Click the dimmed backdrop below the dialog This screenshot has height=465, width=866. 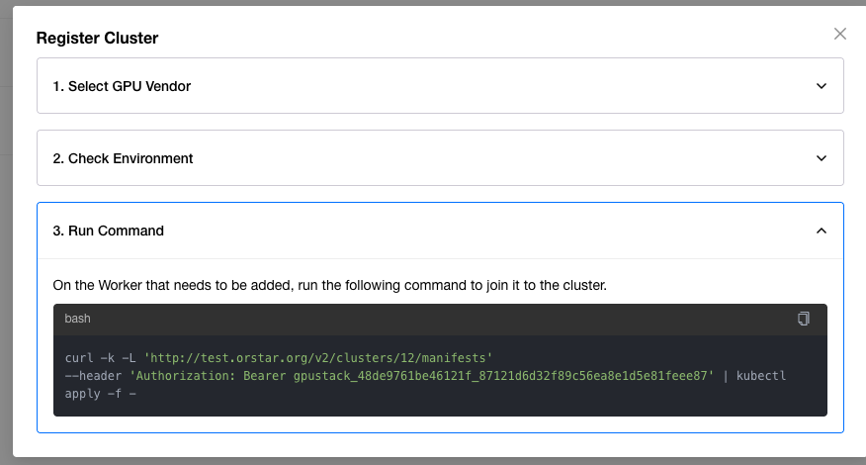tap(433, 461)
